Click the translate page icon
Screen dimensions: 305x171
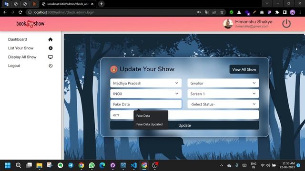pos(206,12)
